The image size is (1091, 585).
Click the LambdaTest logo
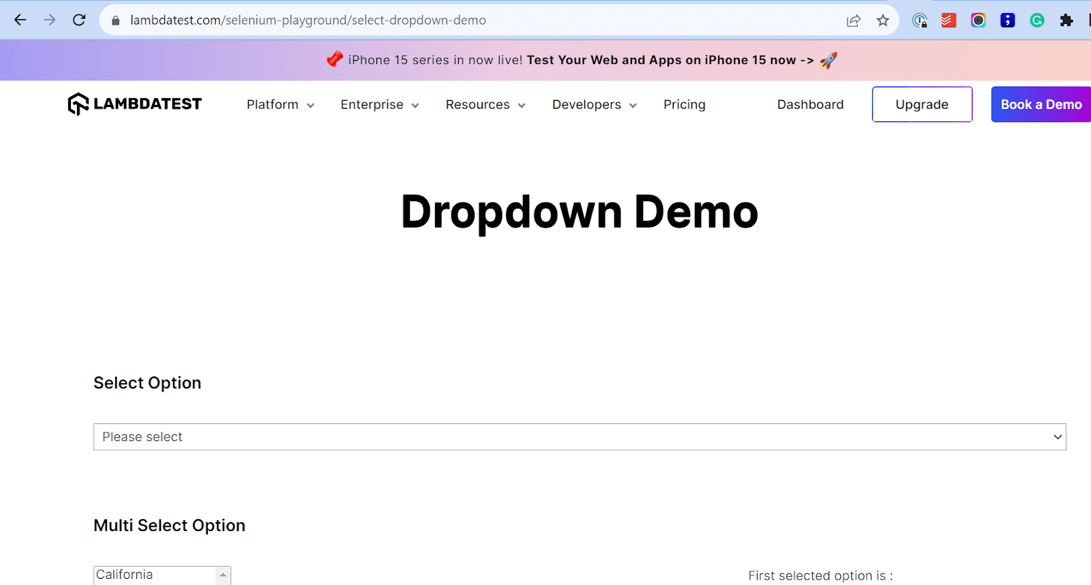tap(135, 104)
